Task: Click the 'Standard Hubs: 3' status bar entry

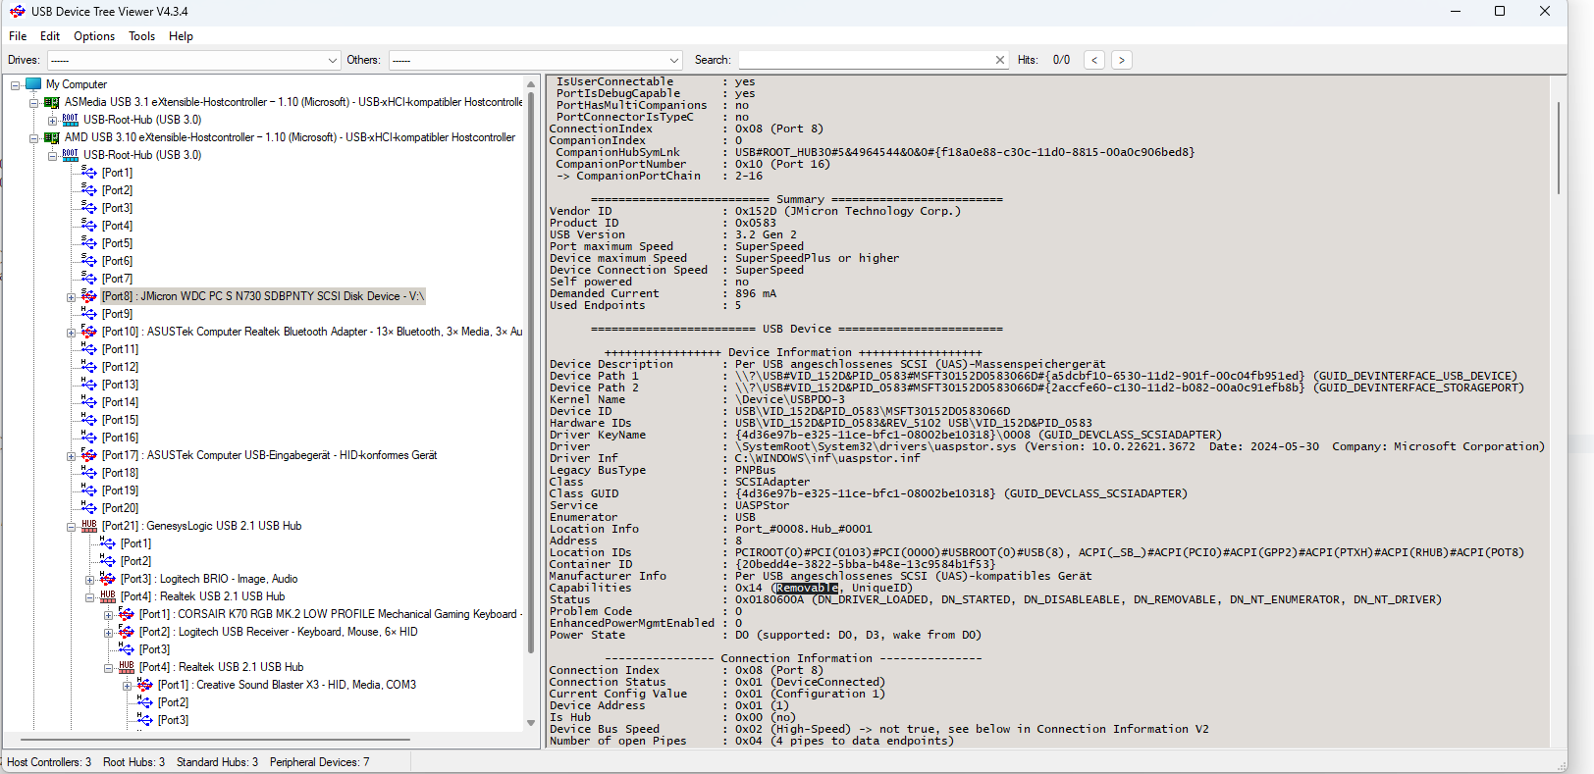Action: (x=217, y=762)
